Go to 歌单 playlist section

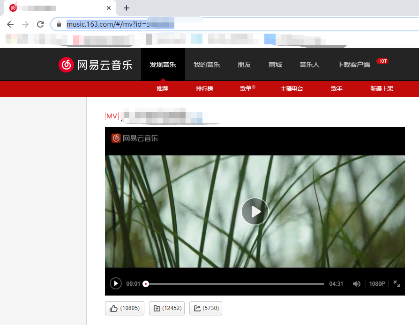(247, 88)
